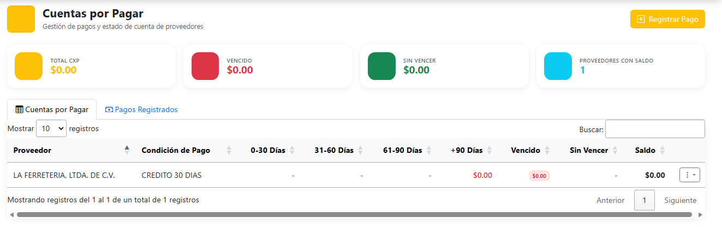Click page number 1 in pagination
This screenshot has height=229, width=722.
coord(645,200)
